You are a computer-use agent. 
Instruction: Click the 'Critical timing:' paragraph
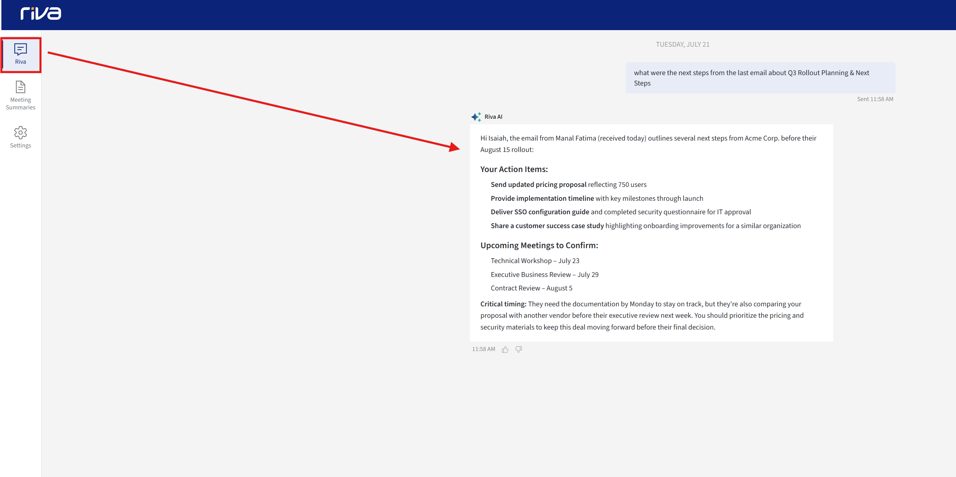click(642, 315)
